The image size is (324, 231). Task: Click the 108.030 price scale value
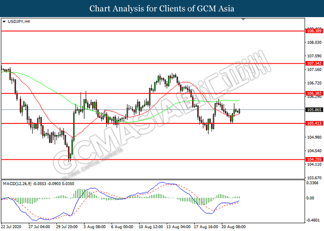pyautogui.click(x=314, y=43)
